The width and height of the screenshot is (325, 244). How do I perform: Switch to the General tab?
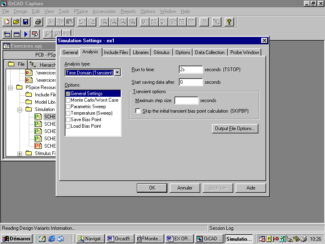(x=70, y=52)
